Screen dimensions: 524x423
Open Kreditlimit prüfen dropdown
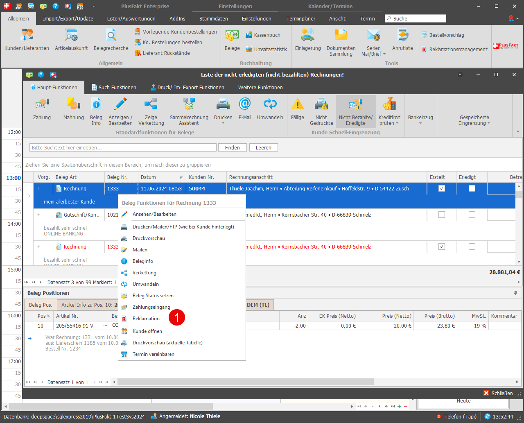point(389,112)
